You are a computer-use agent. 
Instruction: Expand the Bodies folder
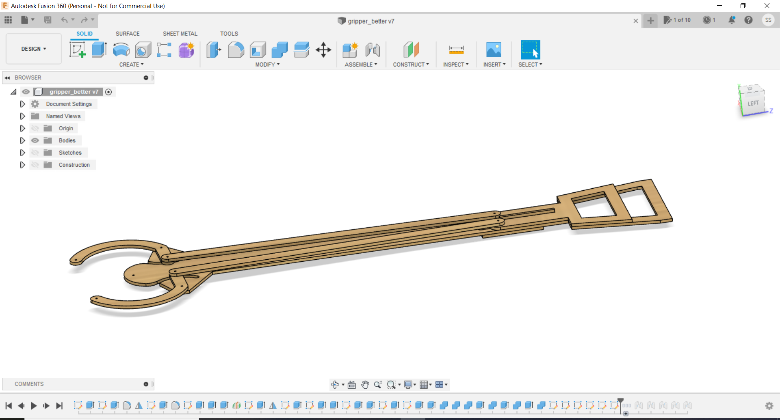(22, 140)
